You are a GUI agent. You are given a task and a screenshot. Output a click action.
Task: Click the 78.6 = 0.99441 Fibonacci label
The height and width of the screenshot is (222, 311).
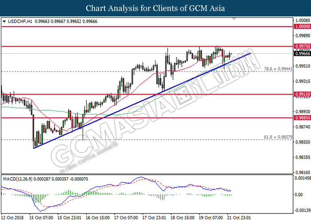tap(278, 69)
